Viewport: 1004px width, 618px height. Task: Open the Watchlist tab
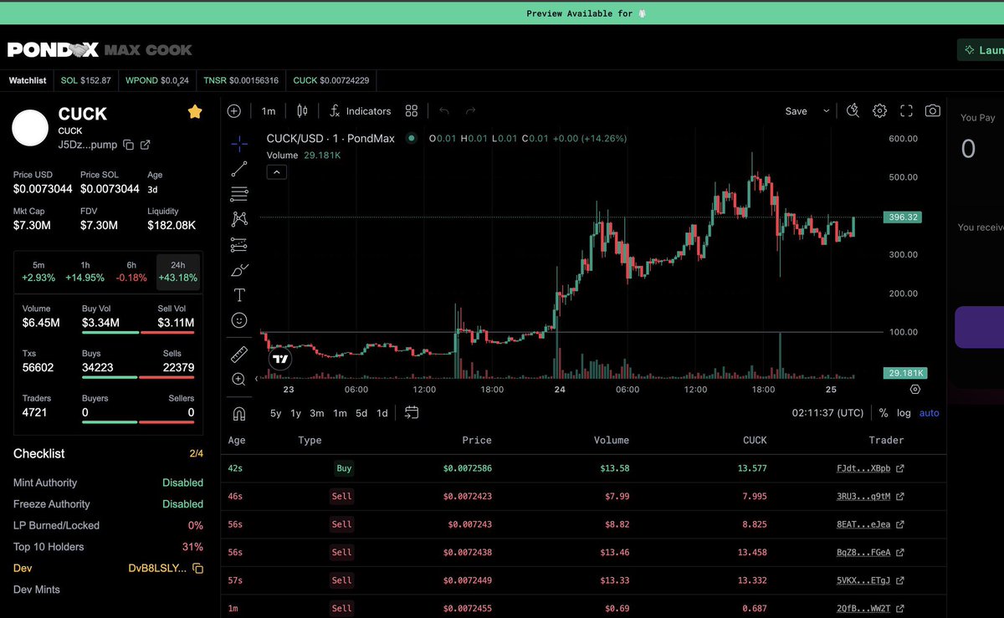click(x=28, y=80)
